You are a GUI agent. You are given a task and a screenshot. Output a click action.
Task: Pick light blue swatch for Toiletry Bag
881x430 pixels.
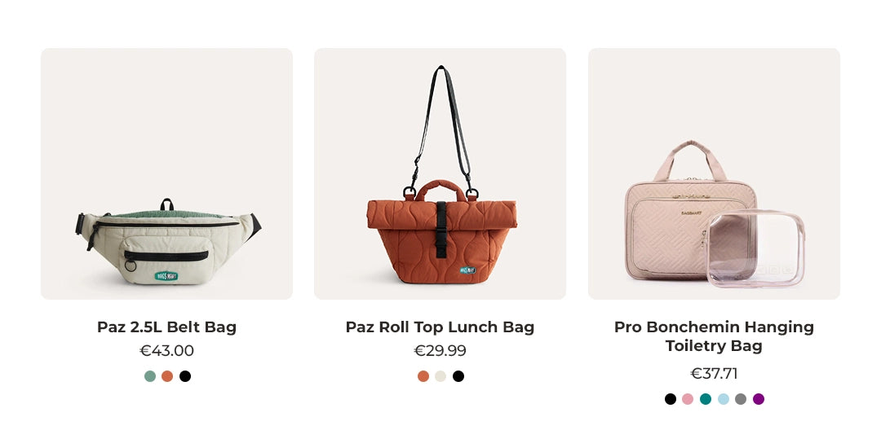pos(724,399)
